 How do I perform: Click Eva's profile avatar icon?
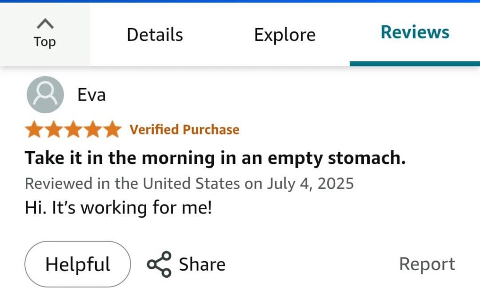[45, 95]
